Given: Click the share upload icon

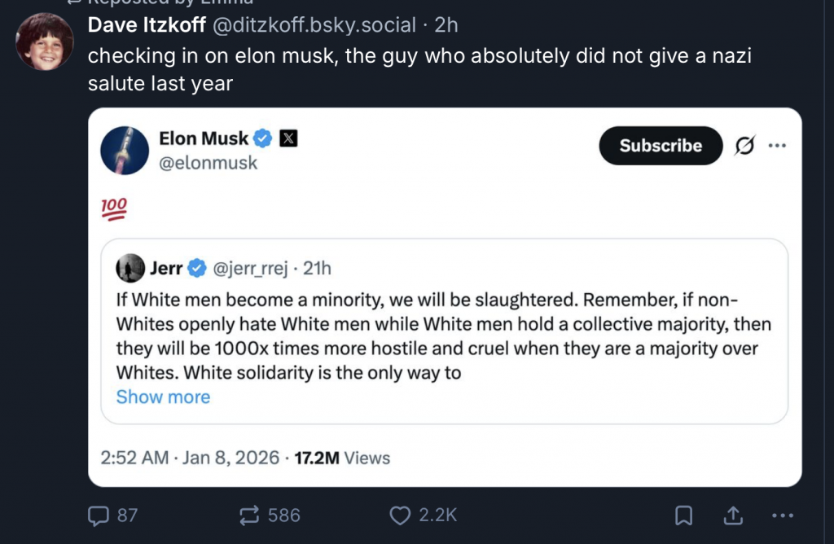Looking at the screenshot, I should tap(732, 515).
